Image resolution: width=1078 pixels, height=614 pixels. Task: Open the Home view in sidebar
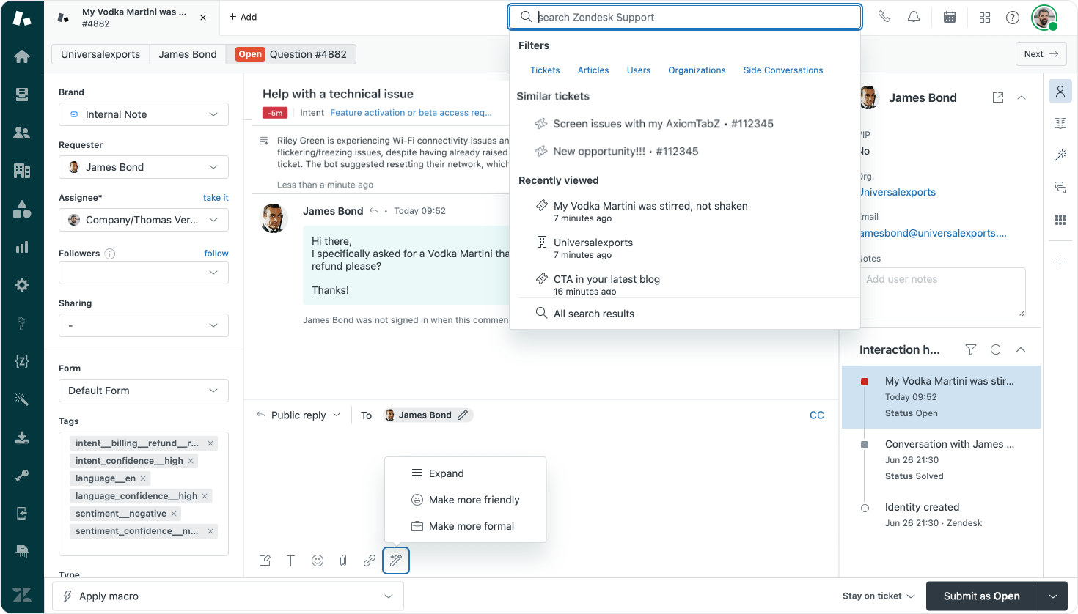(x=22, y=56)
